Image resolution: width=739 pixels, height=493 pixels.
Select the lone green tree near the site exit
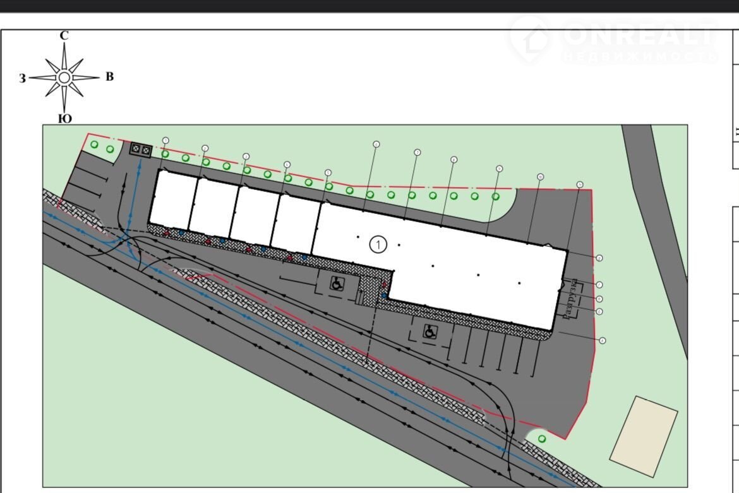tap(542, 439)
